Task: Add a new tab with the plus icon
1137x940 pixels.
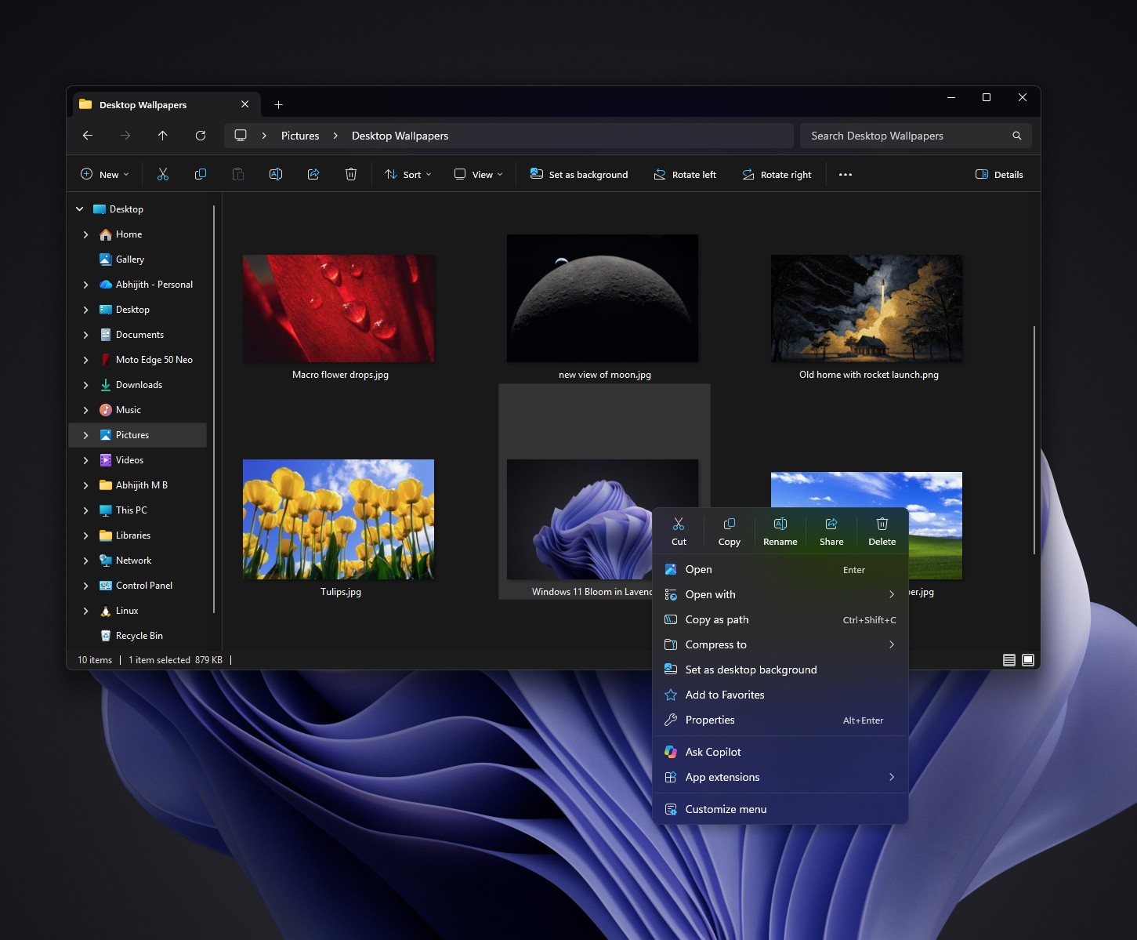Action: 278,104
